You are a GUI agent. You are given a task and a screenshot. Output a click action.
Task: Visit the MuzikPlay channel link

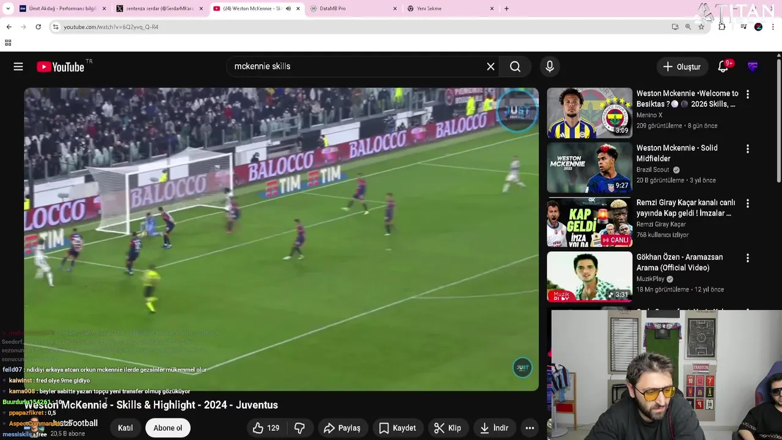(x=651, y=279)
